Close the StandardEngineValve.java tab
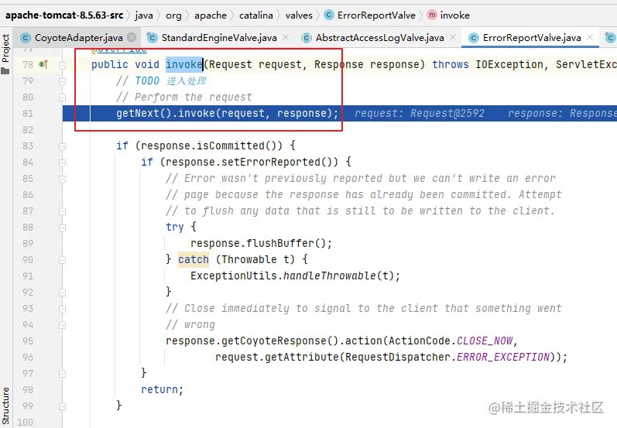 (x=286, y=37)
